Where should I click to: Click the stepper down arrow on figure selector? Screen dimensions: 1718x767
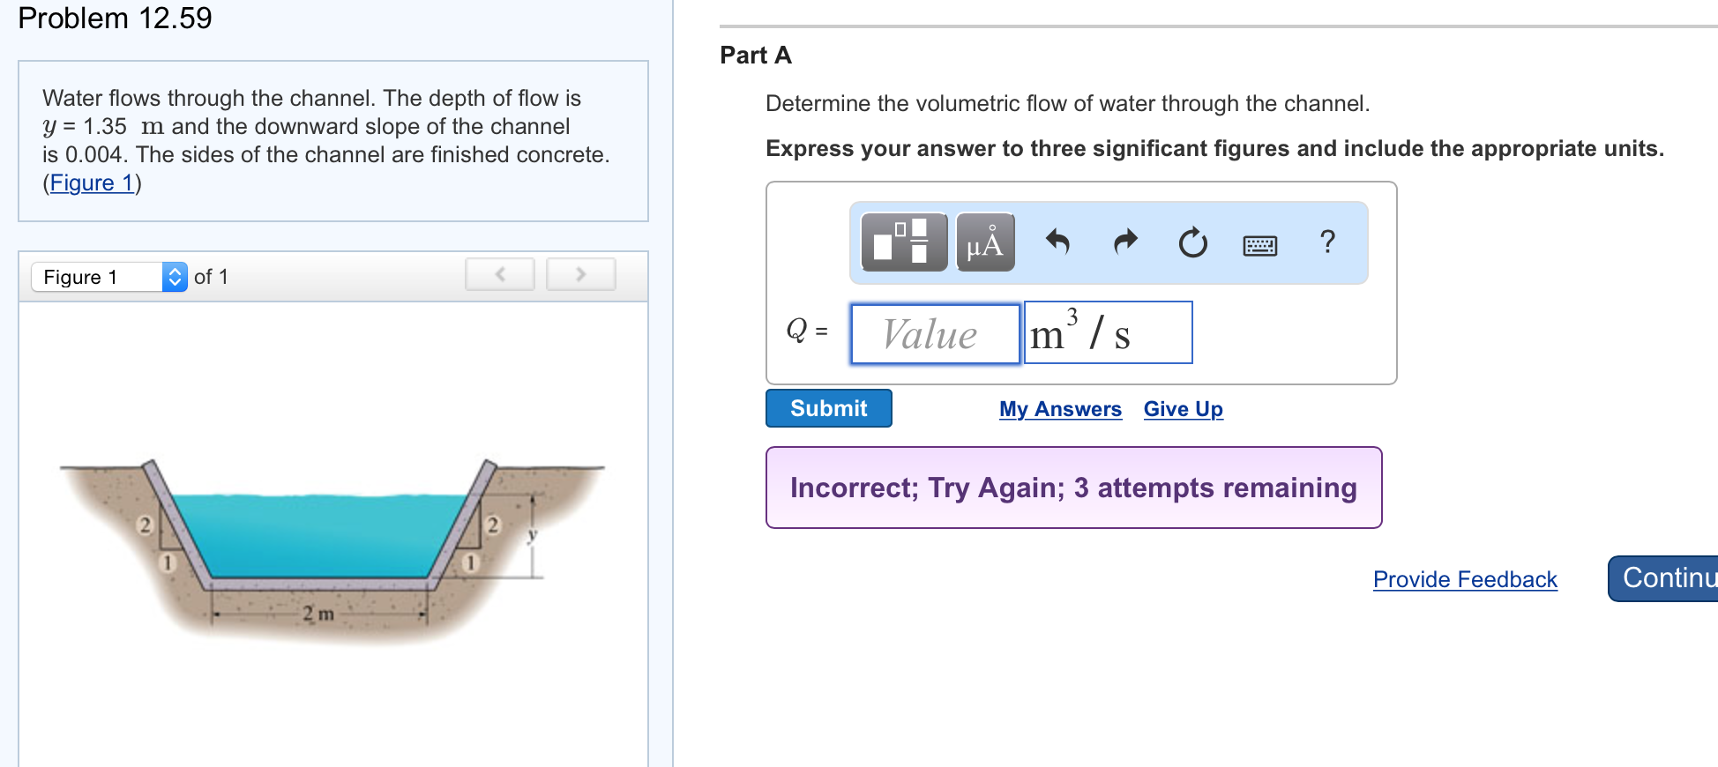pos(176,282)
